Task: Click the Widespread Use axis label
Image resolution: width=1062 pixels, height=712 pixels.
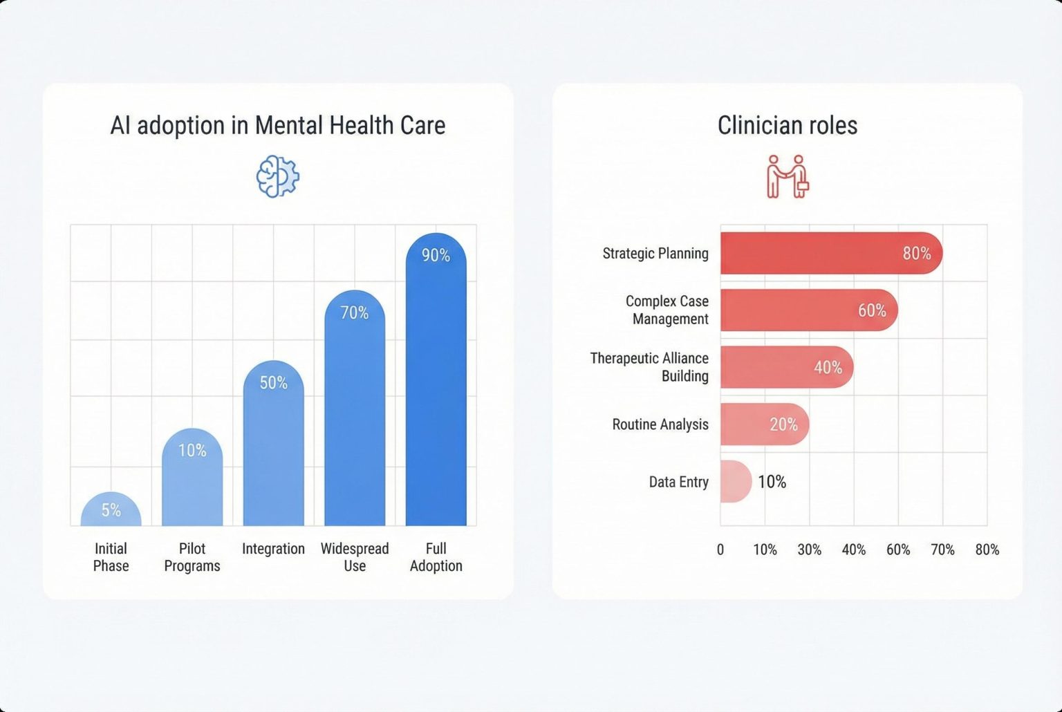Action: 354,557
